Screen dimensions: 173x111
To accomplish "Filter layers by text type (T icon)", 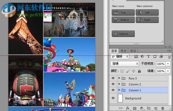I will click(149, 57).
